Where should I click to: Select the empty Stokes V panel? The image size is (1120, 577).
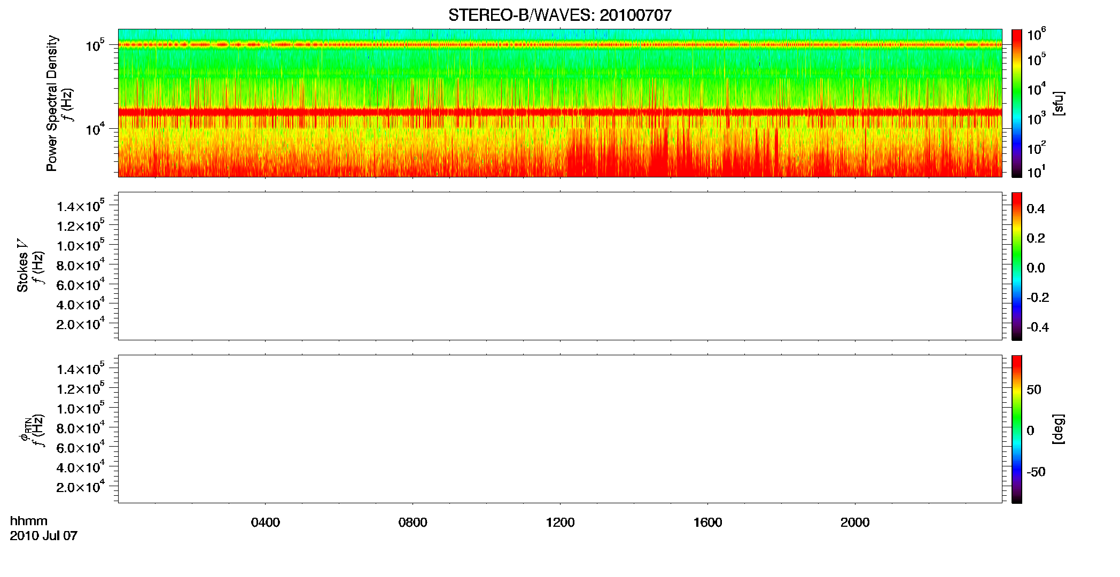tap(559, 266)
